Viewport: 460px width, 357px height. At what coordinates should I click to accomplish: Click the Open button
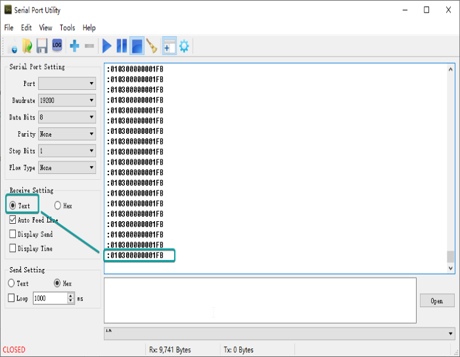(436, 301)
